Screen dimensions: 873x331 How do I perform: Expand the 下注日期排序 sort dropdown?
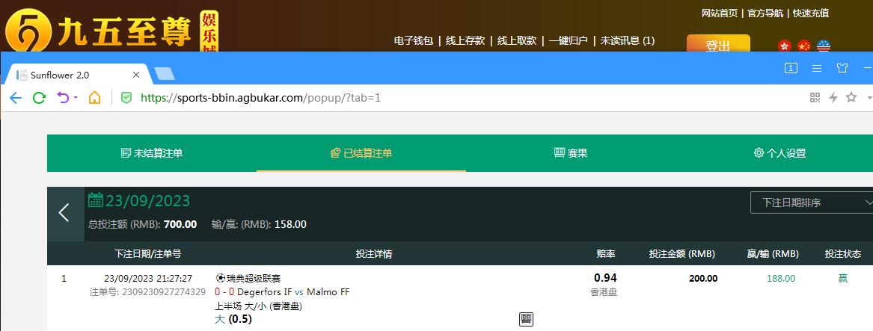tap(812, 202)
